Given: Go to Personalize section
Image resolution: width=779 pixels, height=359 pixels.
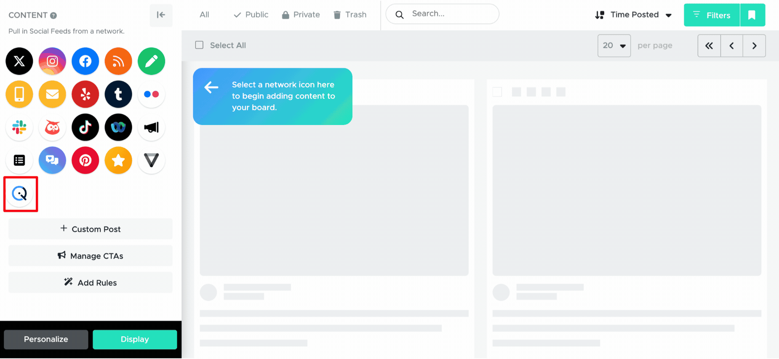Looking at the screenshot, I should pyautogui.click(x=46, y=339).
